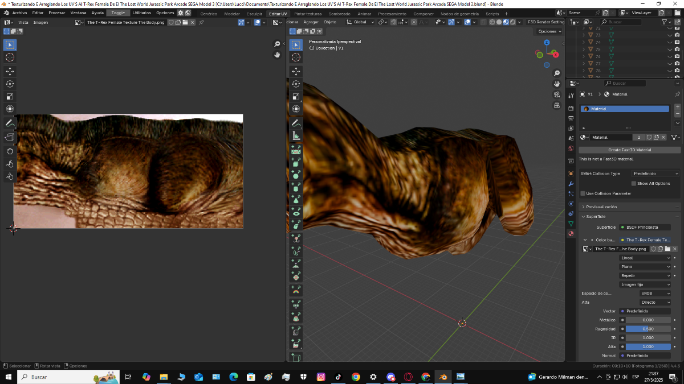Open the Directo alpha mode dropdown
The width and height of the screenshot is (684, 384).
(x=655, y=302)
